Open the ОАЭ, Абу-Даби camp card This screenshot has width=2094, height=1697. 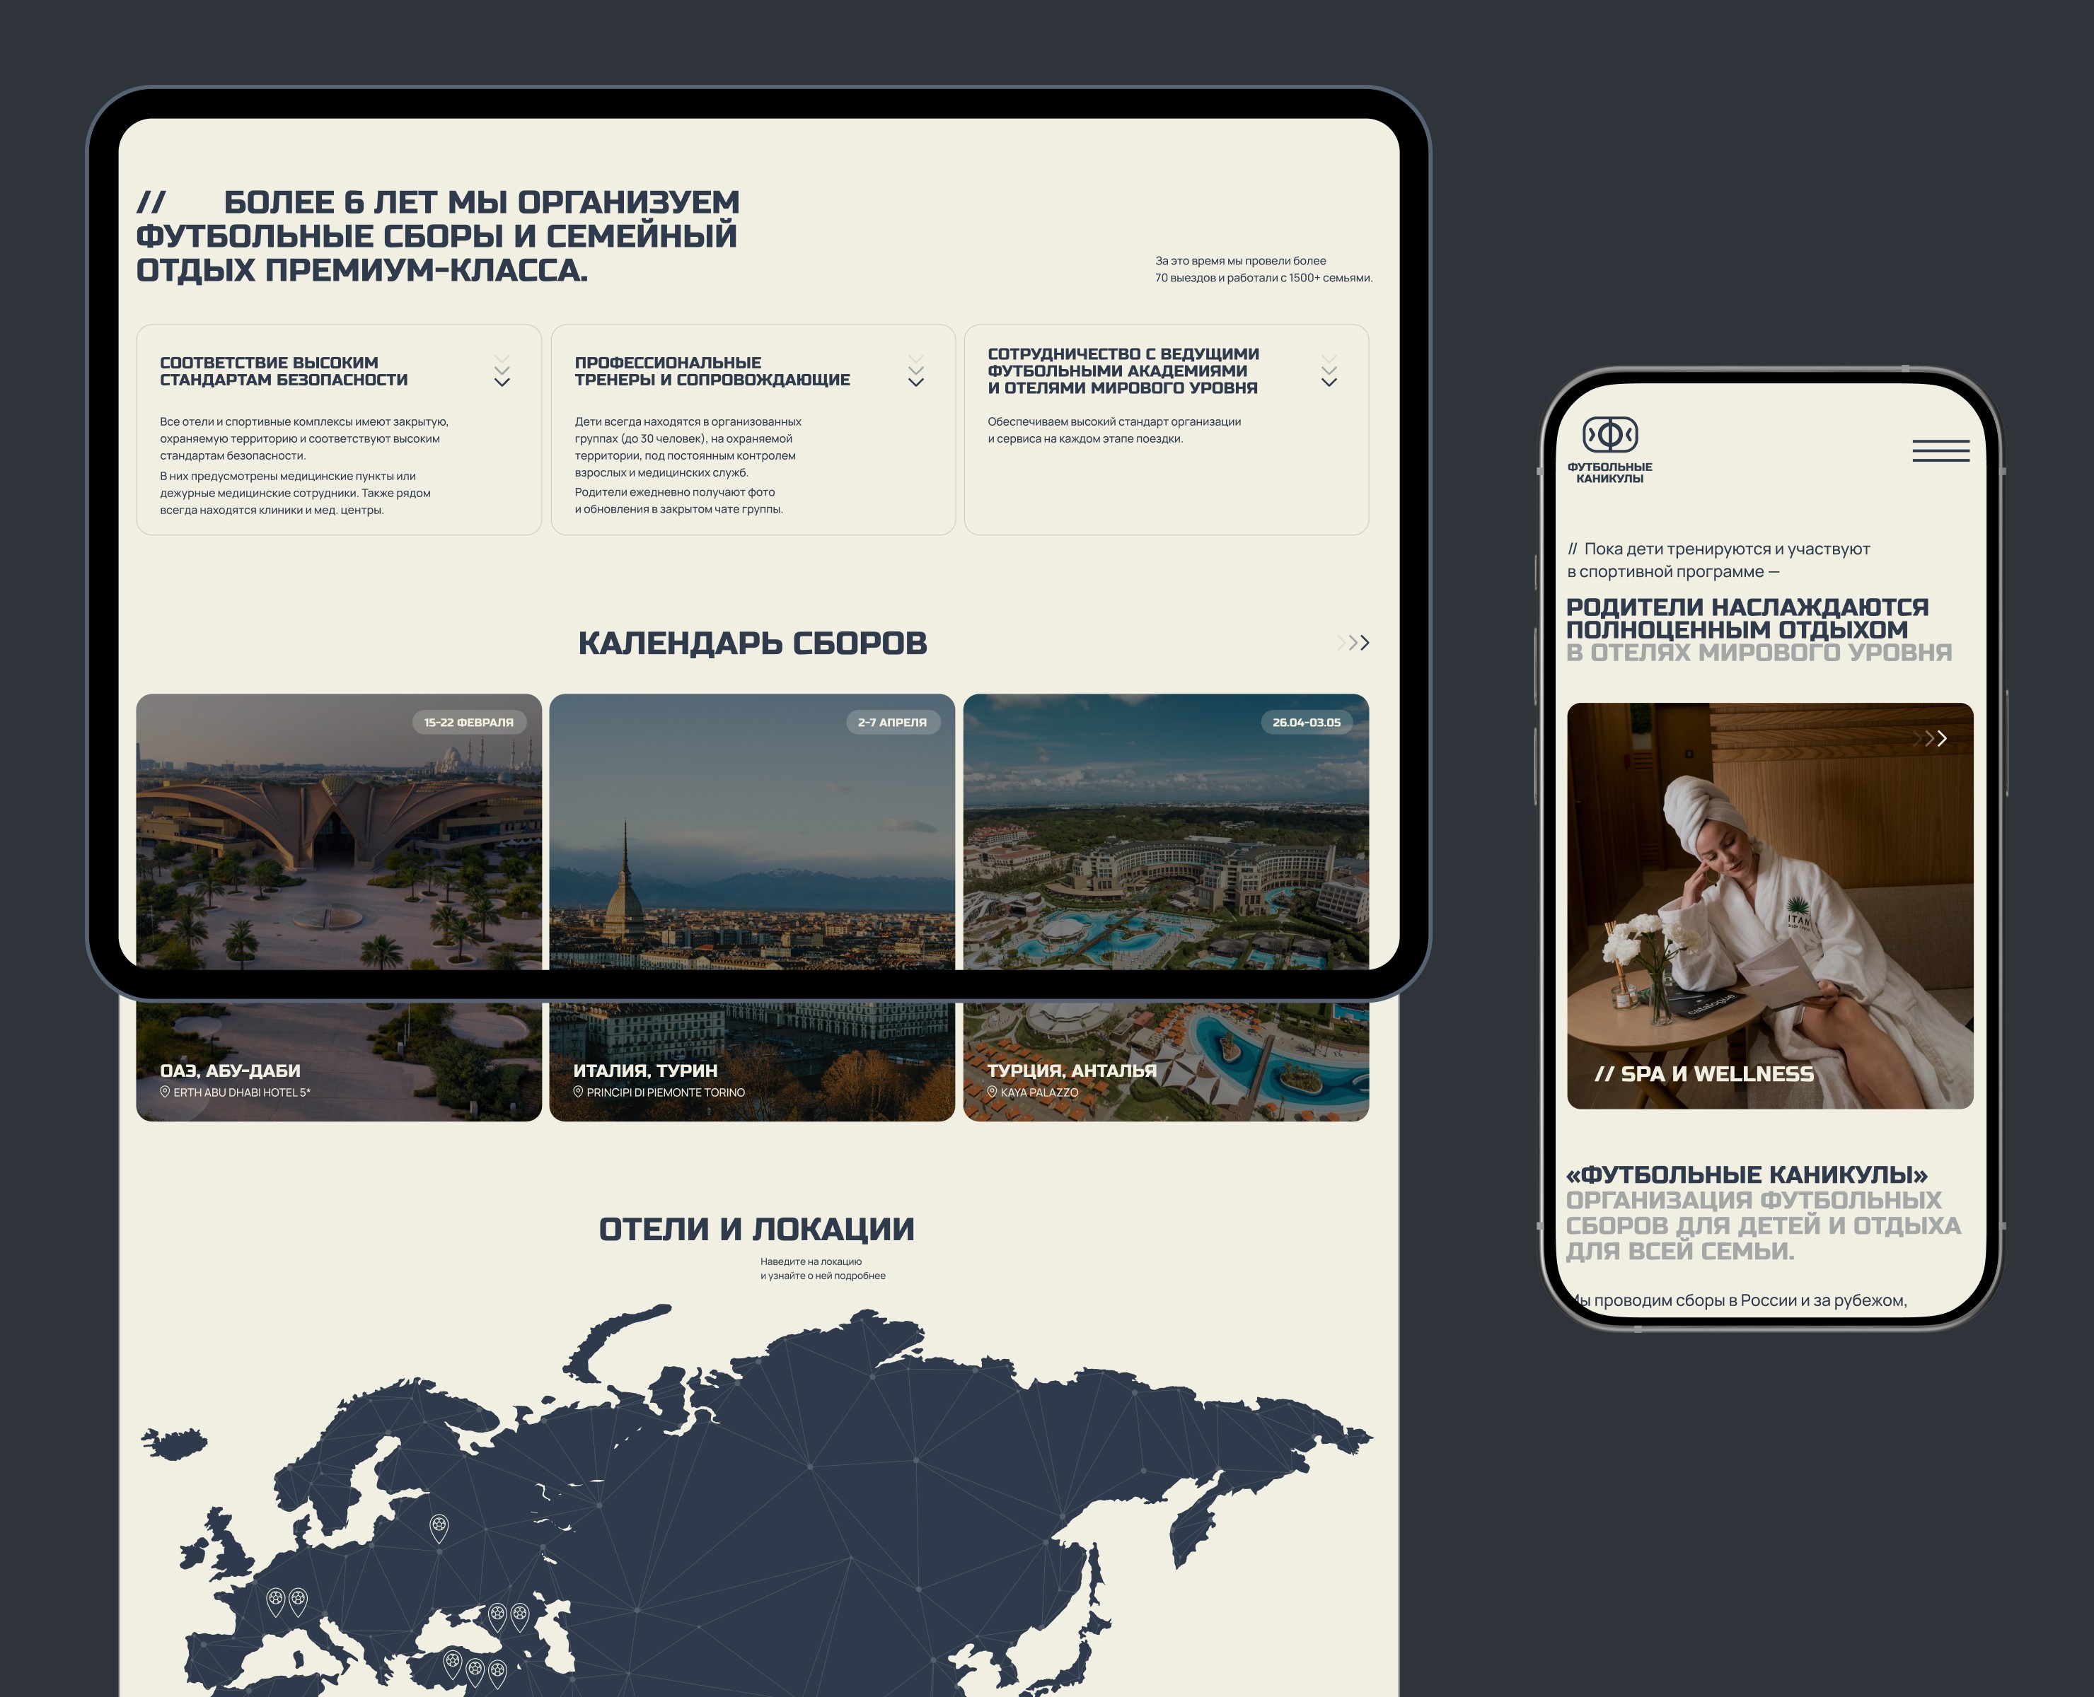(x=338, y=907)
